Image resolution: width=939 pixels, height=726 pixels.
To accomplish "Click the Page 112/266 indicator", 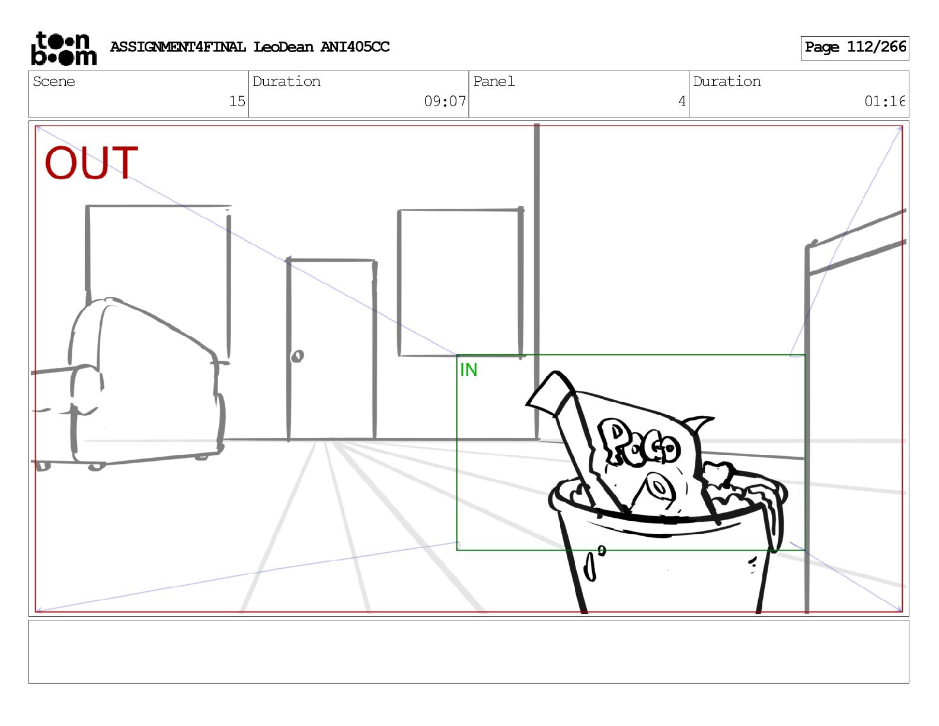I will (855, 47).
